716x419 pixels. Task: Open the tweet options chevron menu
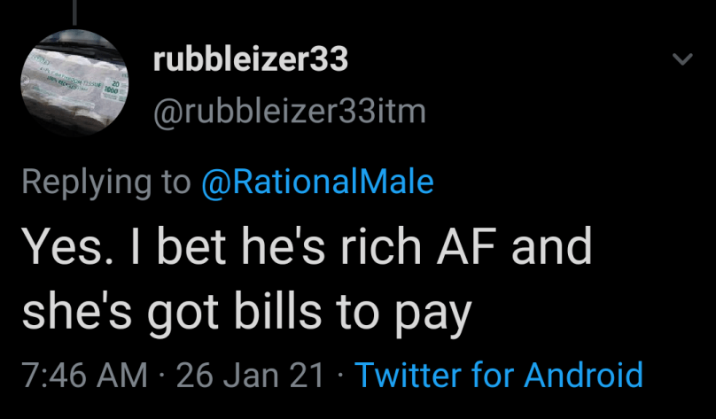point(681,60)
